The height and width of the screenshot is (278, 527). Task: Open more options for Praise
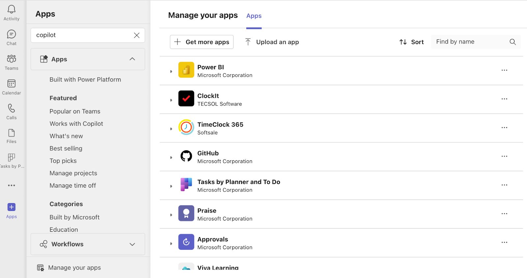pos(504,214)
